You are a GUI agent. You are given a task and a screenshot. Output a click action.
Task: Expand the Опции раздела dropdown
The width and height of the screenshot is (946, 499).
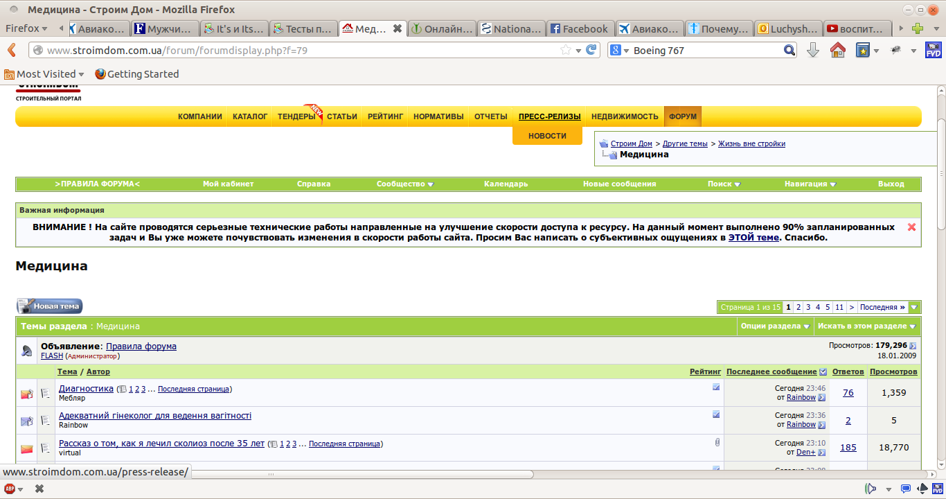pos(776,326)
